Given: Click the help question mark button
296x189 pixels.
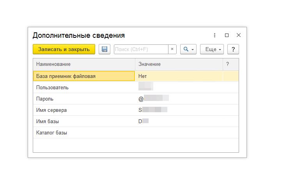Looking at the screenshot, I should pyautogui.click(x=233, y=49).
